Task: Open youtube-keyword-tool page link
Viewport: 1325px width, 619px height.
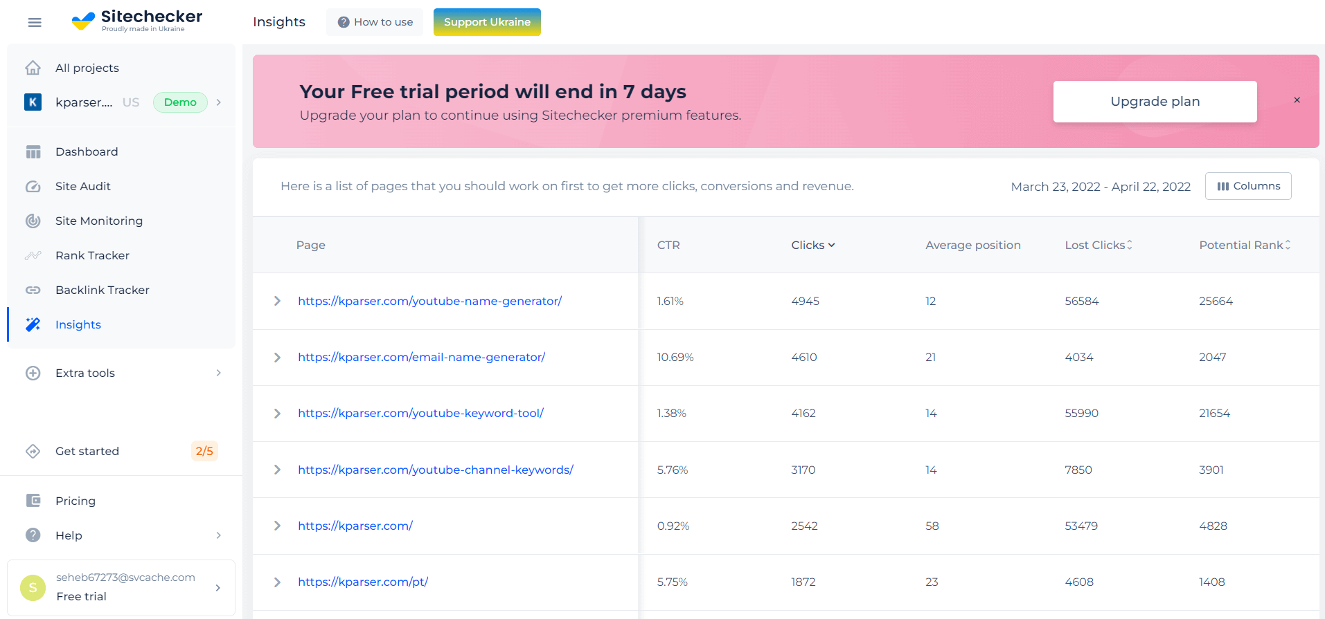Action: pos(421,414)
